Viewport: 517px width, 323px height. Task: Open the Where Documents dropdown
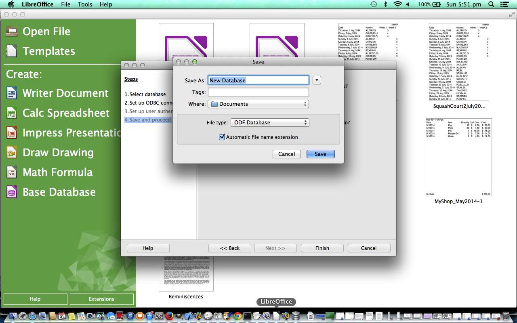click(x=258, y=104)
